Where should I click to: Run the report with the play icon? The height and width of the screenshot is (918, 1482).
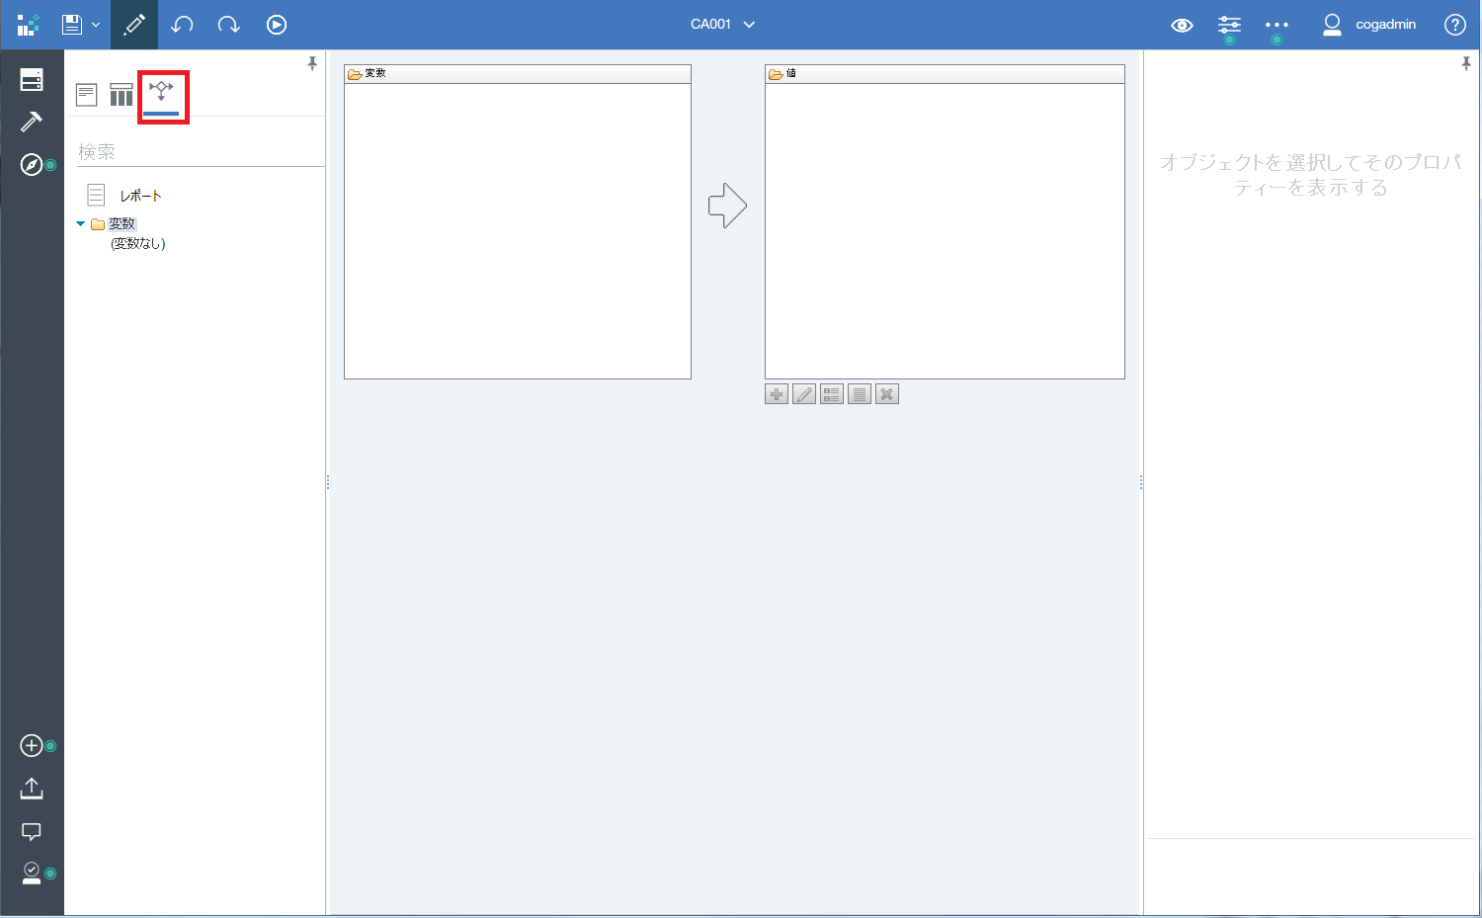pos(277,25)
